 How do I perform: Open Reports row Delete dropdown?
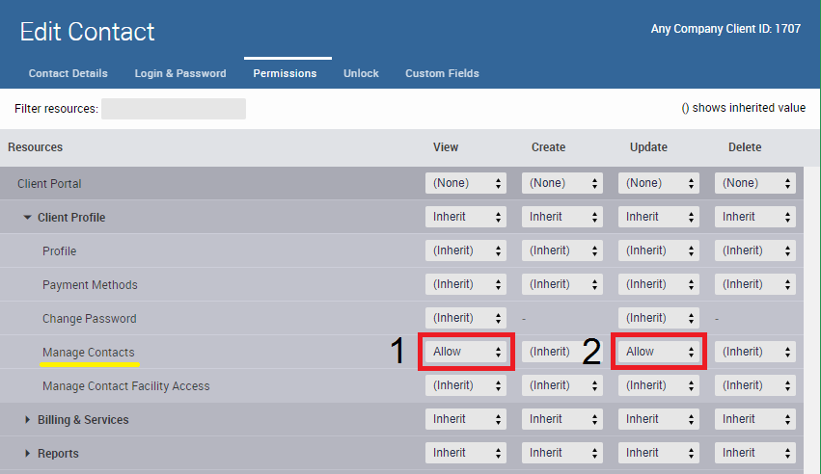coord(755,453)
